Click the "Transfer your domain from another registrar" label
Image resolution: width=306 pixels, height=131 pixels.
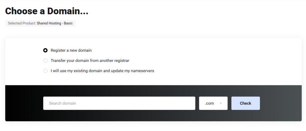(90, 61)
